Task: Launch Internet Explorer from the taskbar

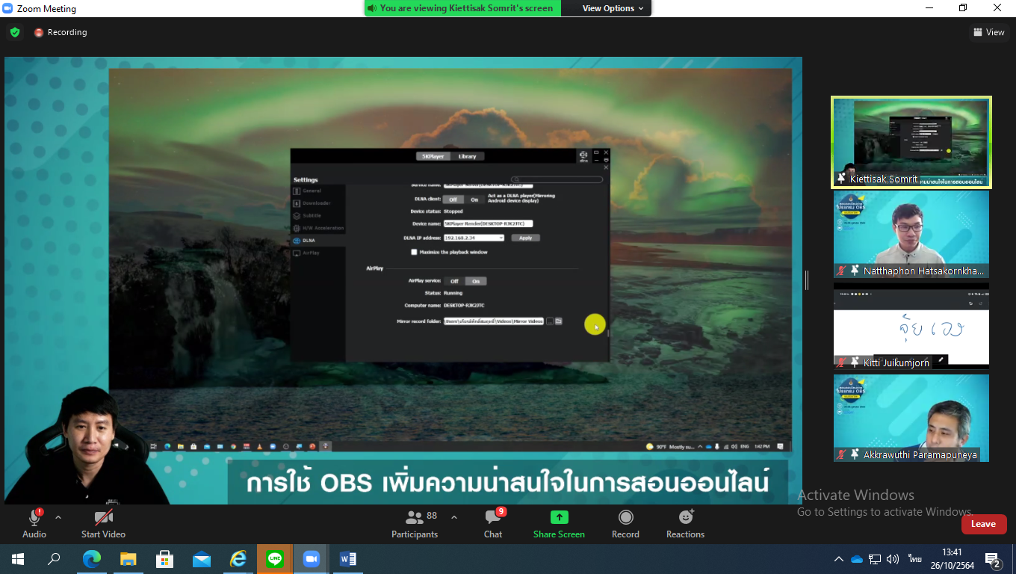Action: (238, 559)
